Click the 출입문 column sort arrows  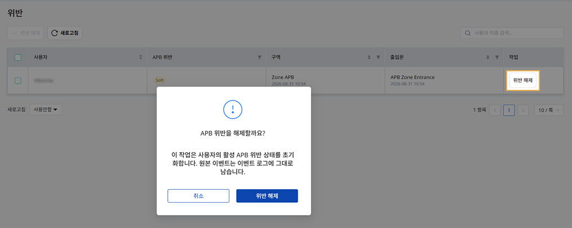click(x=488, y=57)
